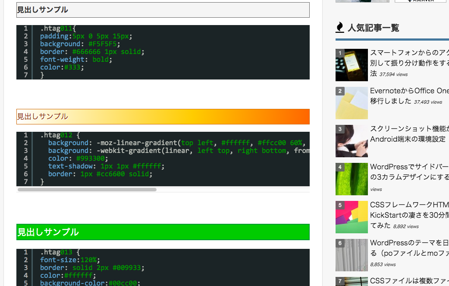Click the flame icon beside 人気記事一覧
This screenshot has width=449, height=286.
(339, 28)
